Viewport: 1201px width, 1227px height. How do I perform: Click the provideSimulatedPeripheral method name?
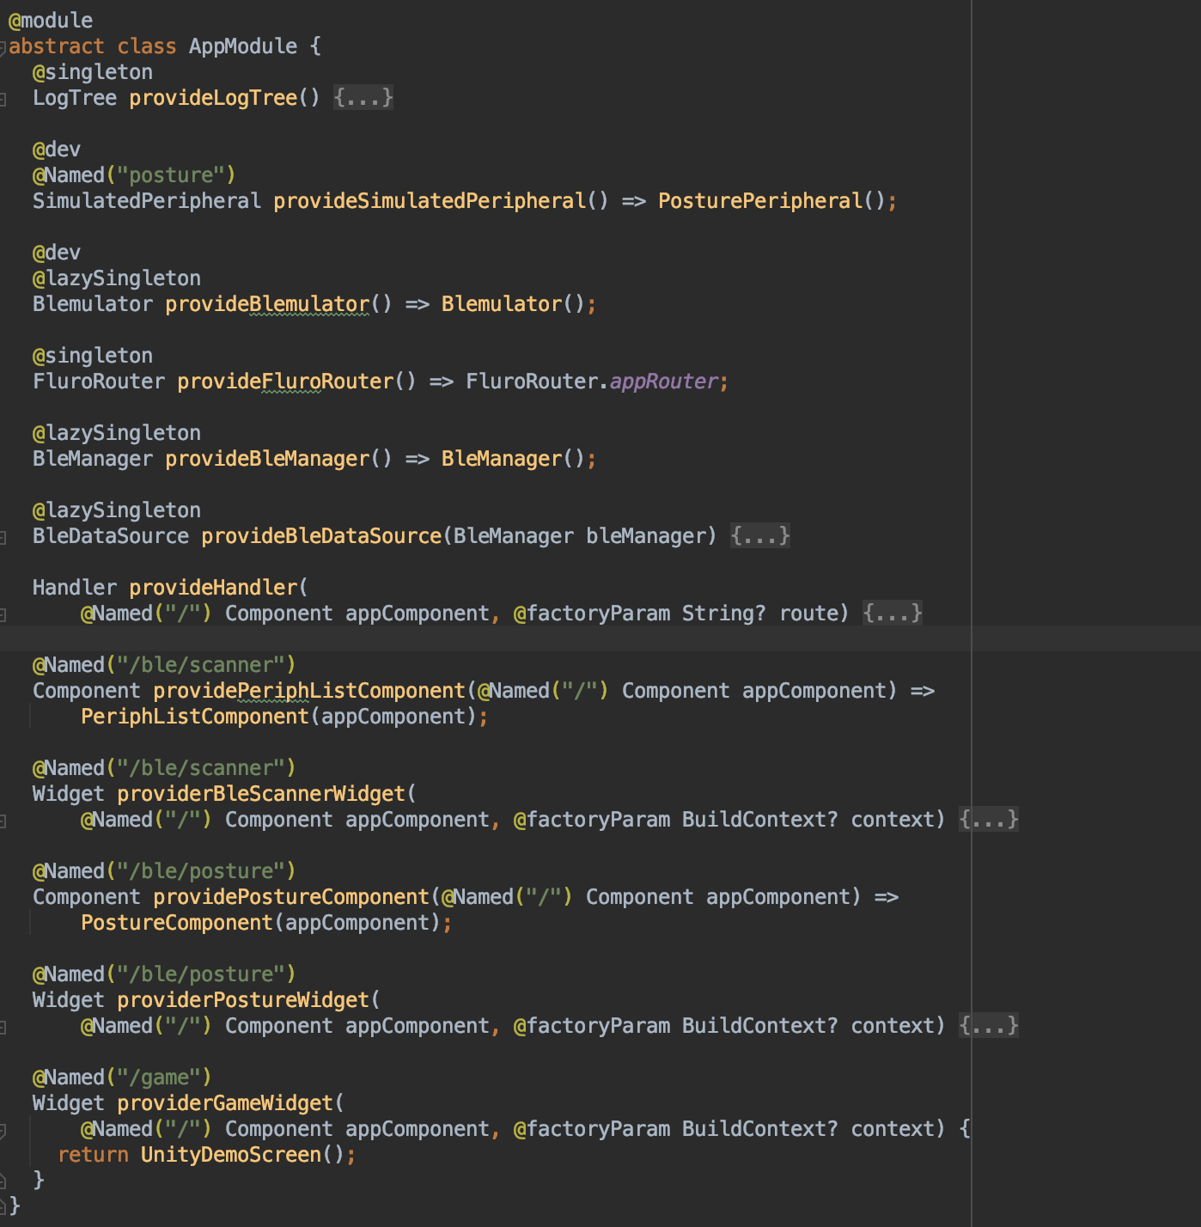(430, 201)
